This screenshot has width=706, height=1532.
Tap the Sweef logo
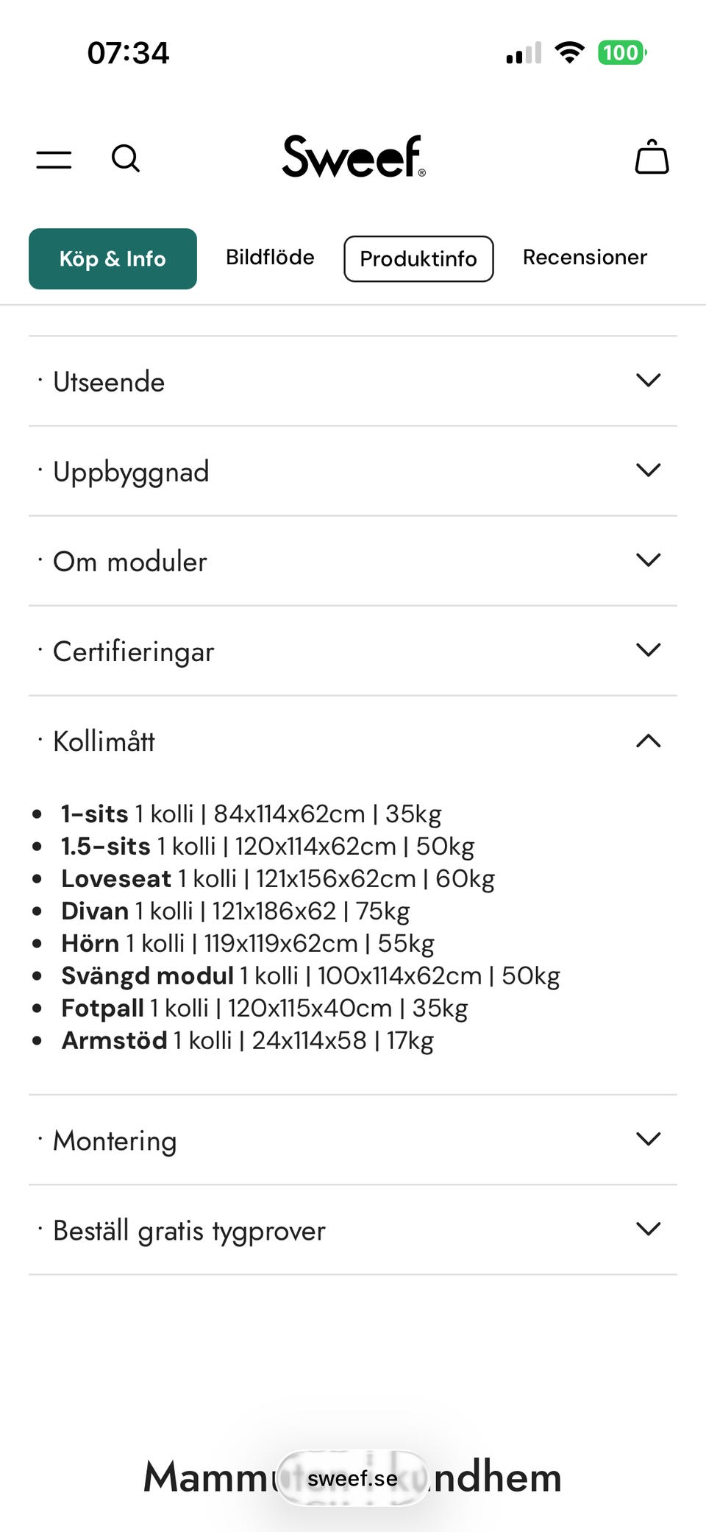pyautogui.click(x=354, y=156)
